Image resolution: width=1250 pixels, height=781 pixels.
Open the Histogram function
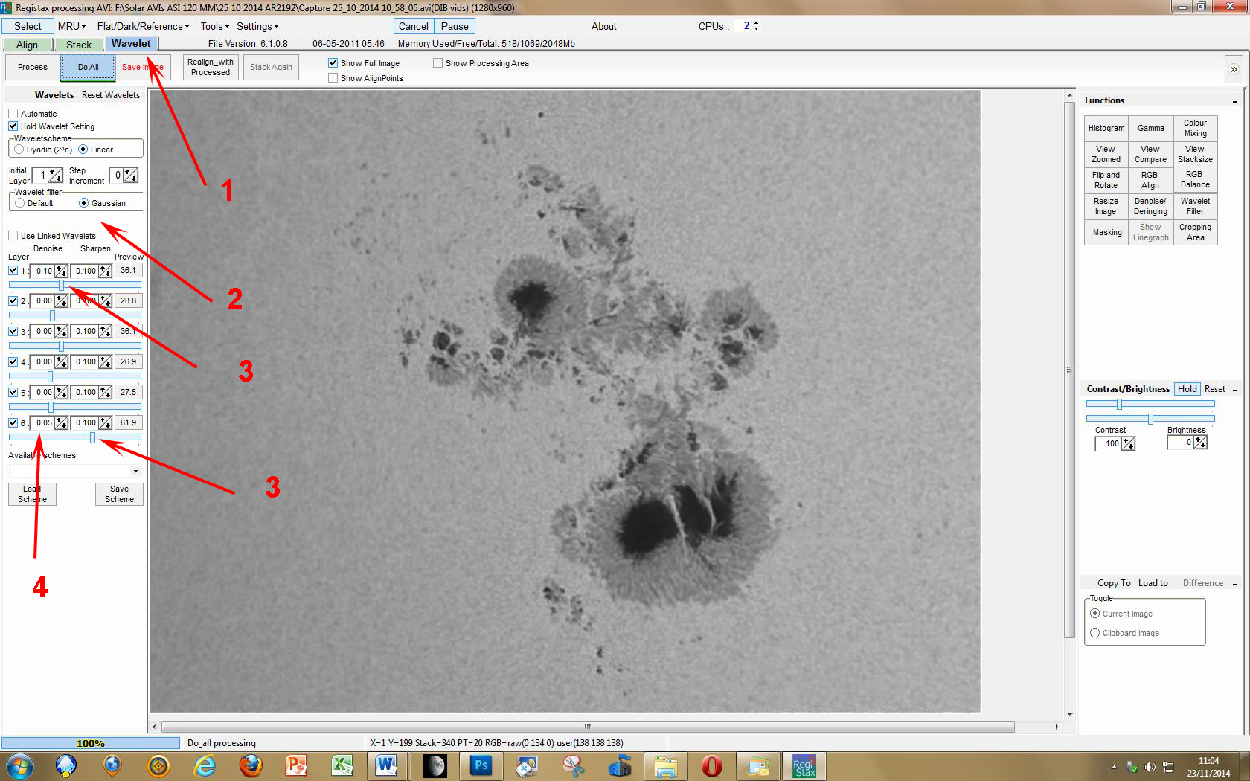coord(1106,128)
